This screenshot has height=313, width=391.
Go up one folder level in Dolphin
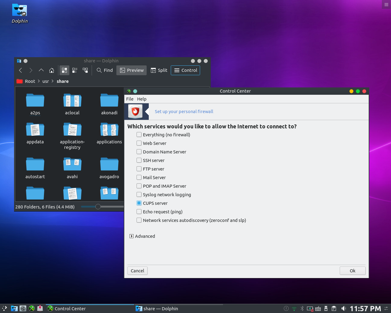(41, 70)
